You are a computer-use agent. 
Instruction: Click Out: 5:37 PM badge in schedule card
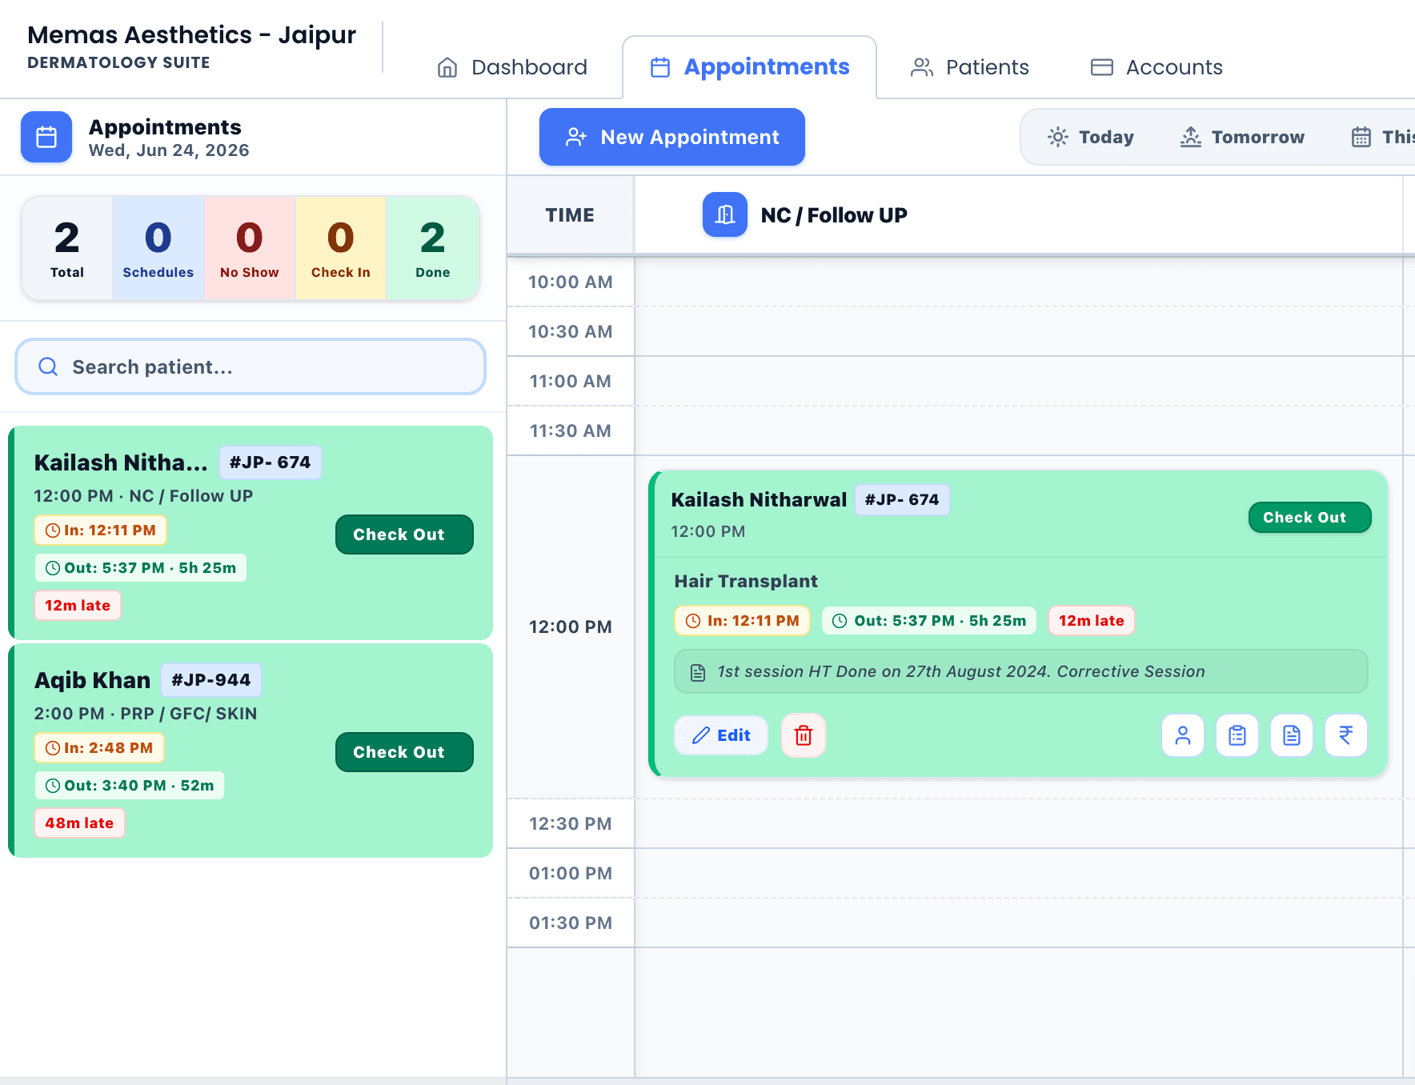929,621
